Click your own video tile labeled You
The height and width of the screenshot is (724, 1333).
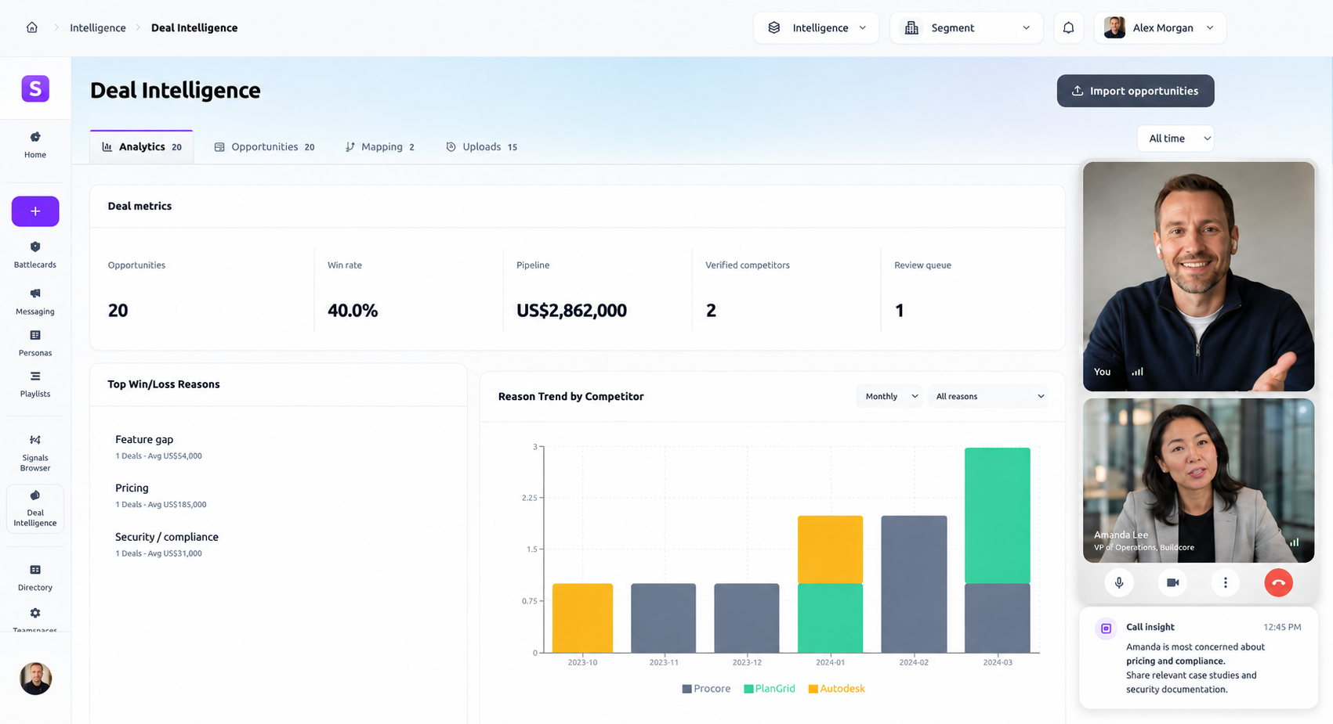1198,276
